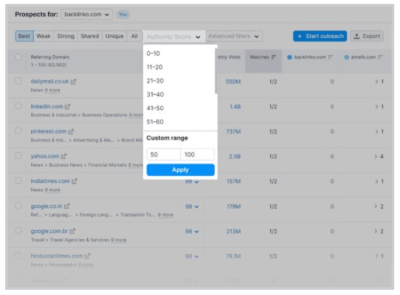Select the Best tab

pos(24,36)
